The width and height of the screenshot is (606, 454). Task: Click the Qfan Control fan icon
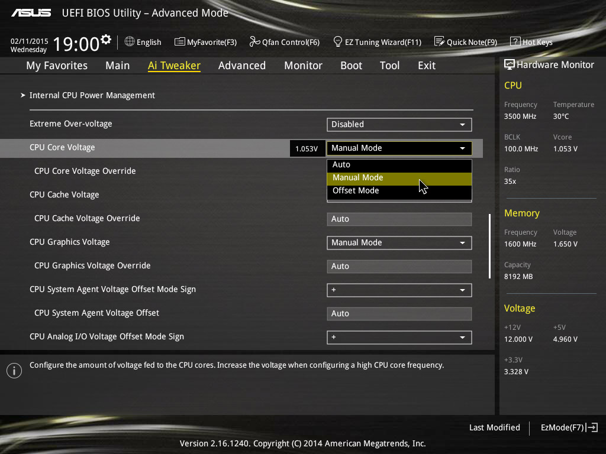tap(254, 42)
